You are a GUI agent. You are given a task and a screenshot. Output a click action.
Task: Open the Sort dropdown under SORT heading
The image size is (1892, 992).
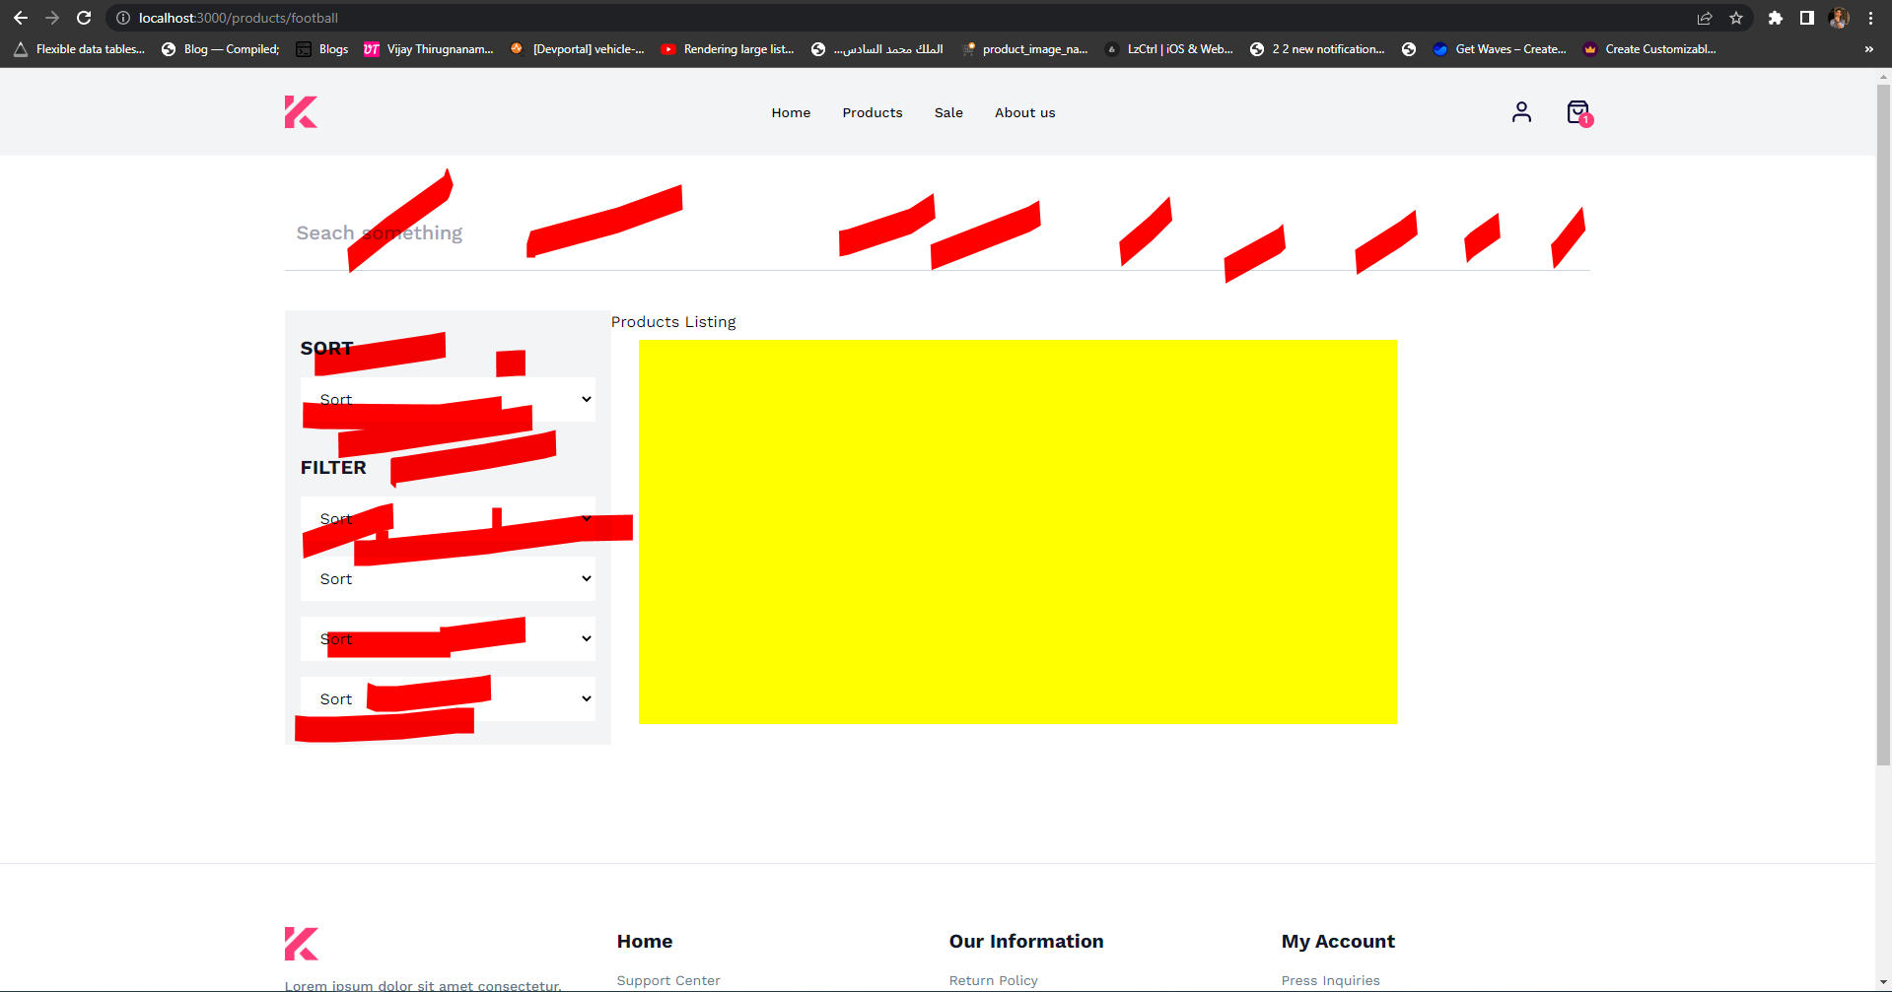point(448,399)
